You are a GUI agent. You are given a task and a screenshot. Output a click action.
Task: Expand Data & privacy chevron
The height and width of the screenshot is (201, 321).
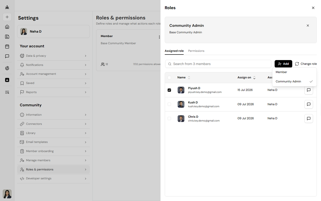tap(86, 56)
